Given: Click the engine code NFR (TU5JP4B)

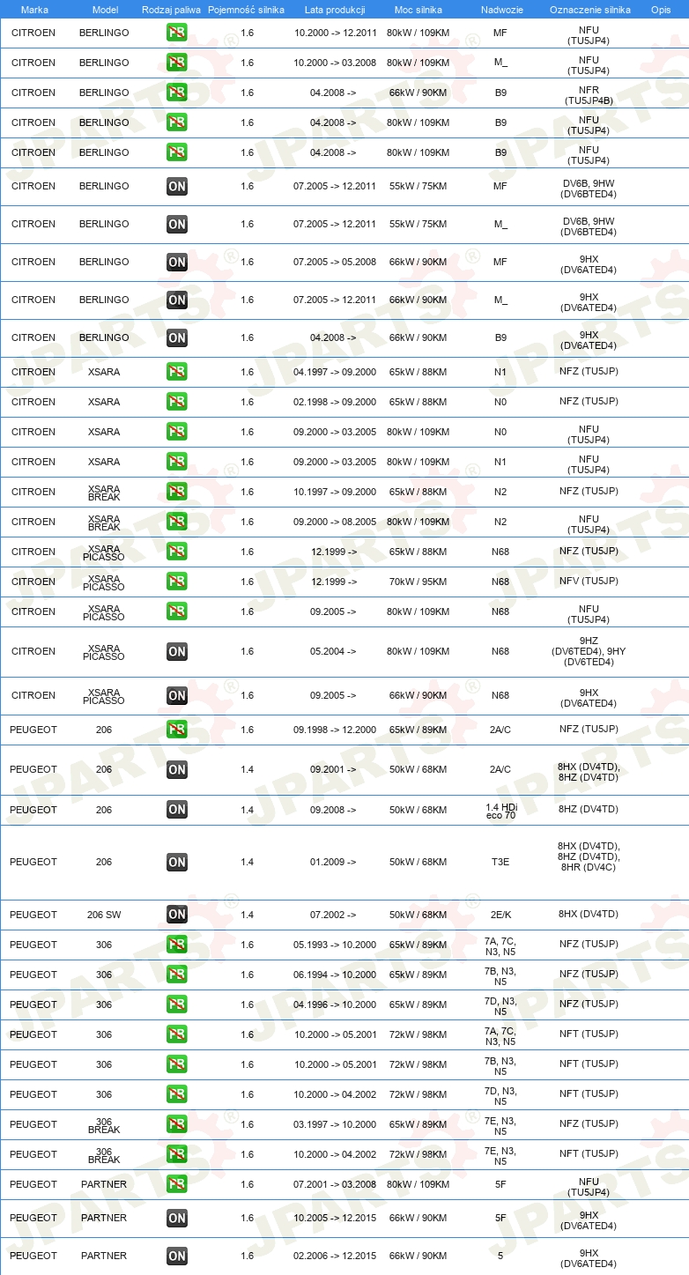Looking at the screenshot, I should coord(589,96).
